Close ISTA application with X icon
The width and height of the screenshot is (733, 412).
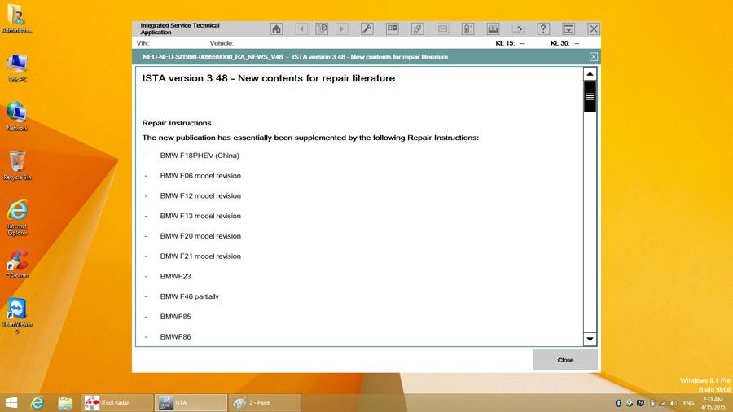pos(594,29)
